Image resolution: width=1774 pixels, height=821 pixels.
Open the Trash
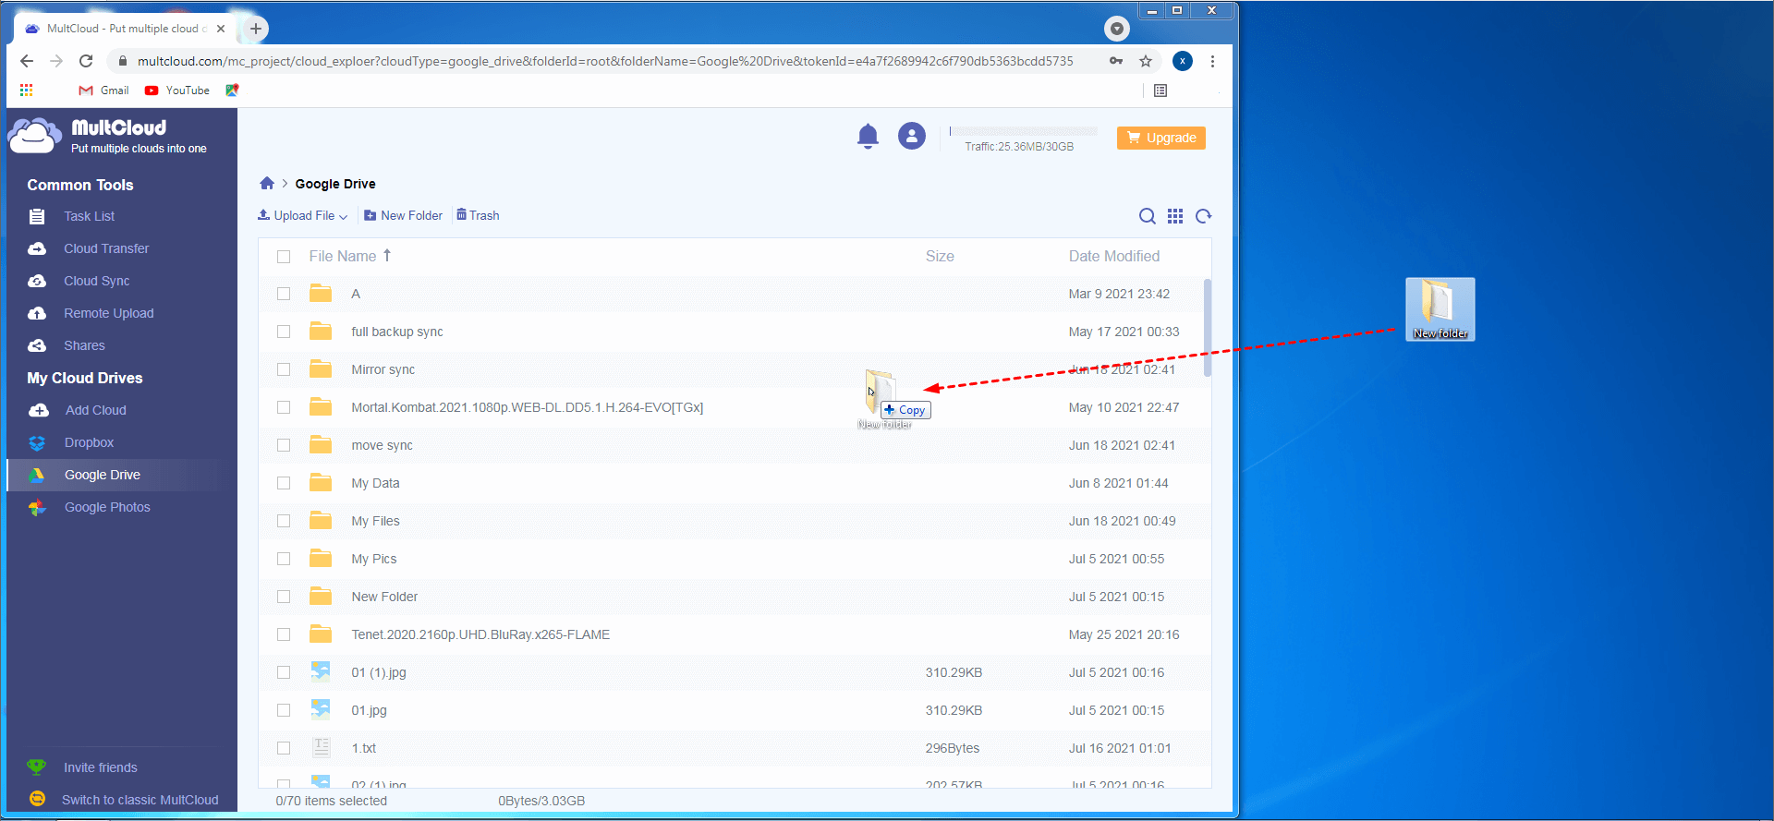[478, 216]
